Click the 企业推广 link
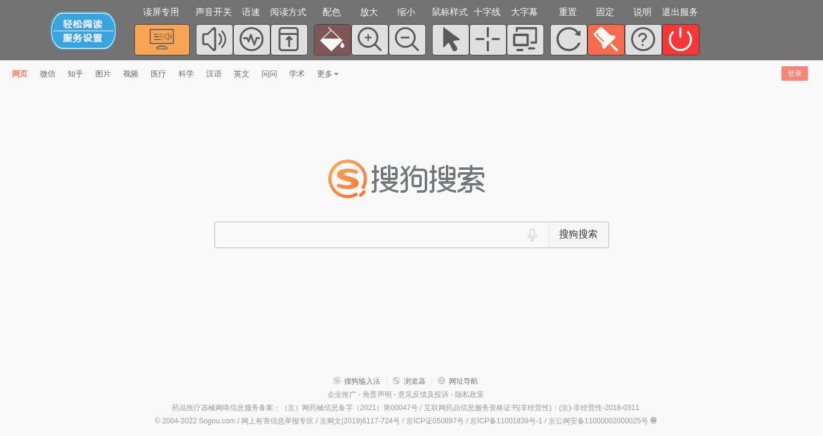Image resolution: width=823 pixels, height=436 pixels. 342,394
